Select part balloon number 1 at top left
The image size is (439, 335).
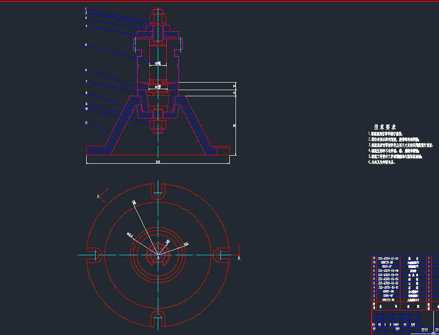click(86, 9)
